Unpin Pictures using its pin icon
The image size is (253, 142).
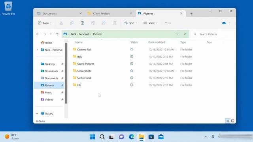pyautogui.click(x=62, y=85)
